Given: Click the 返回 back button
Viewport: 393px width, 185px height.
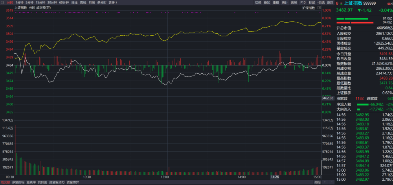Looking at the screenshot, I should (330, 2).
